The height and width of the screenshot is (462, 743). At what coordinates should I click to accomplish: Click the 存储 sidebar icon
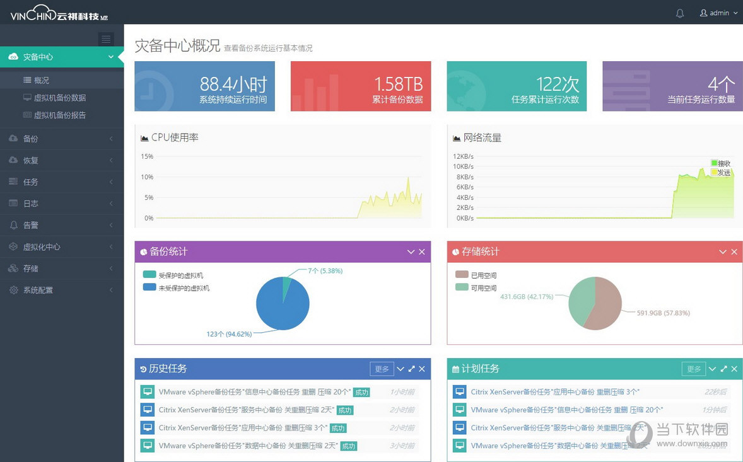13,269
